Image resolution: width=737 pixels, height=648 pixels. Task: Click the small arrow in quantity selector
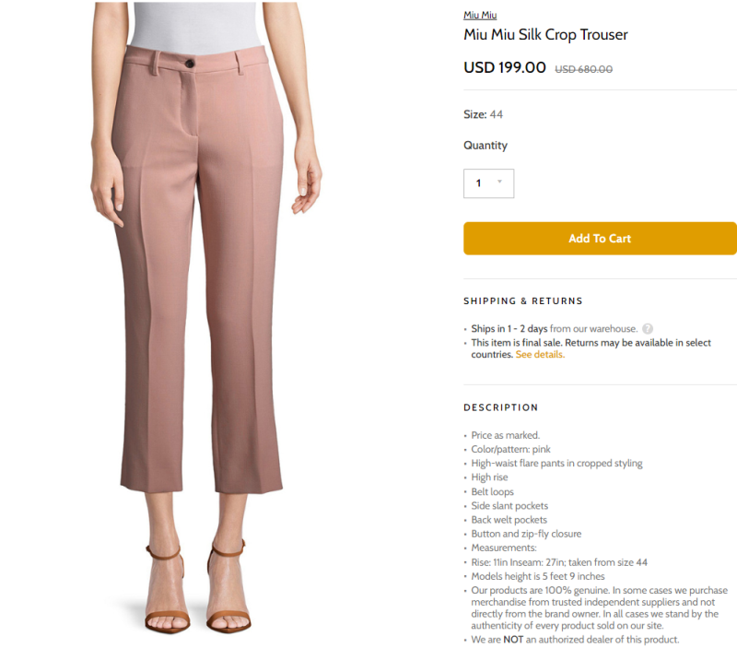[x=499, y=182]
